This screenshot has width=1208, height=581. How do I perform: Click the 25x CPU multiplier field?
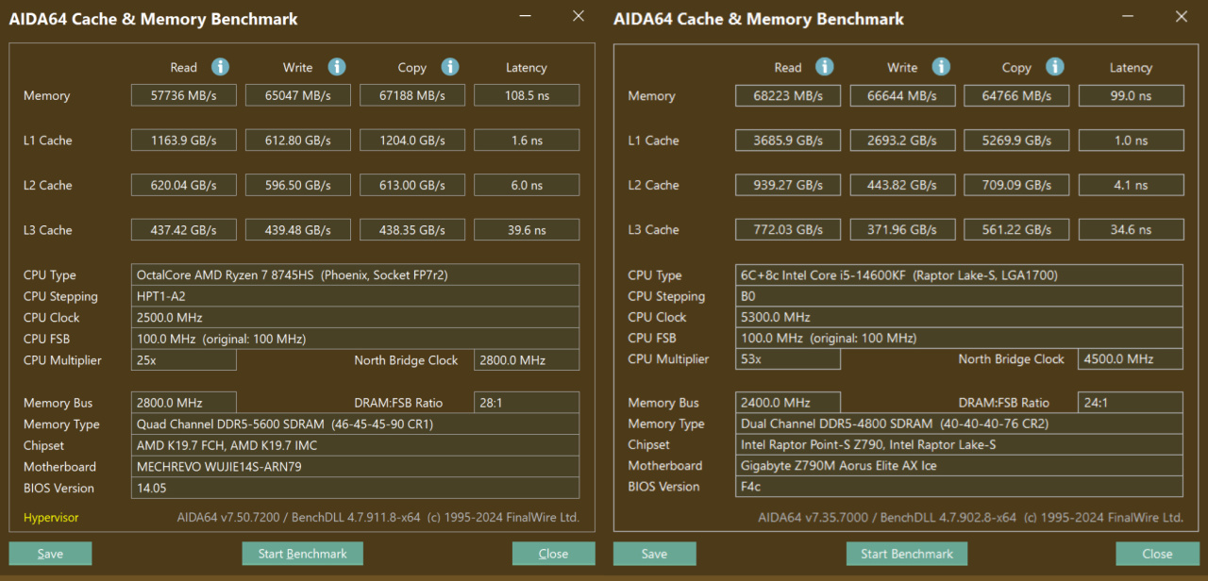[x=184, y=360]
